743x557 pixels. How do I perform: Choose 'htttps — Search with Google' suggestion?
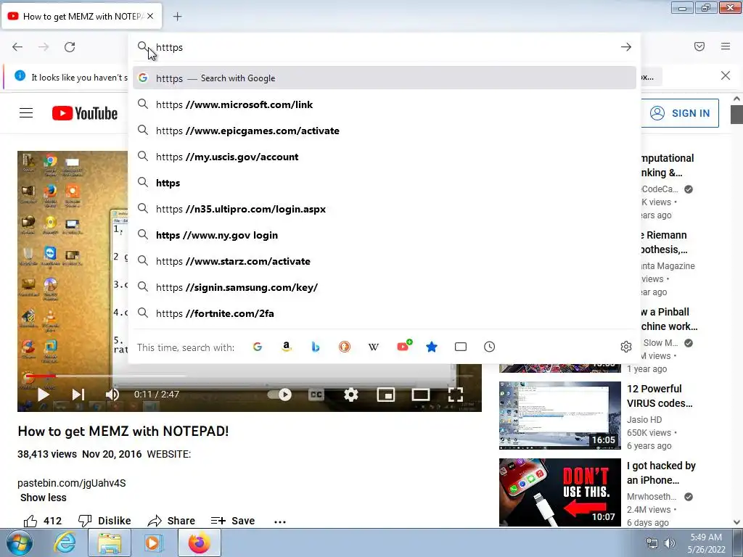point(385,78)
